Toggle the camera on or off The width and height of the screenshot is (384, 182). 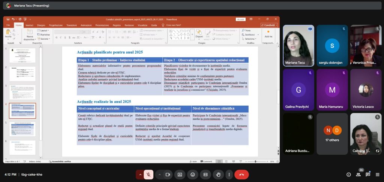pos(168,175)
